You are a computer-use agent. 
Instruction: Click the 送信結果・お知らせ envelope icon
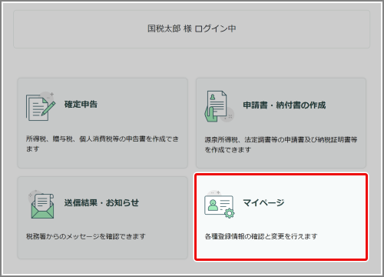coord(42,205)
